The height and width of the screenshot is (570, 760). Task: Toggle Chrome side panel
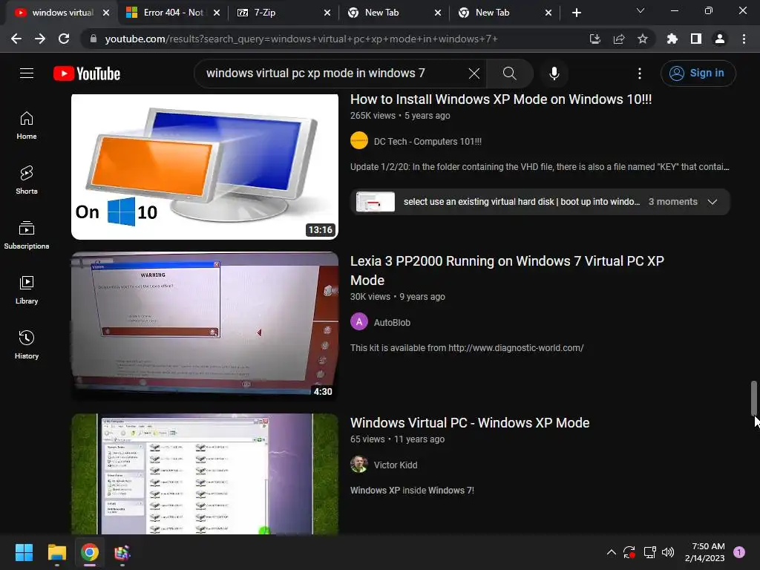(696, 39)
